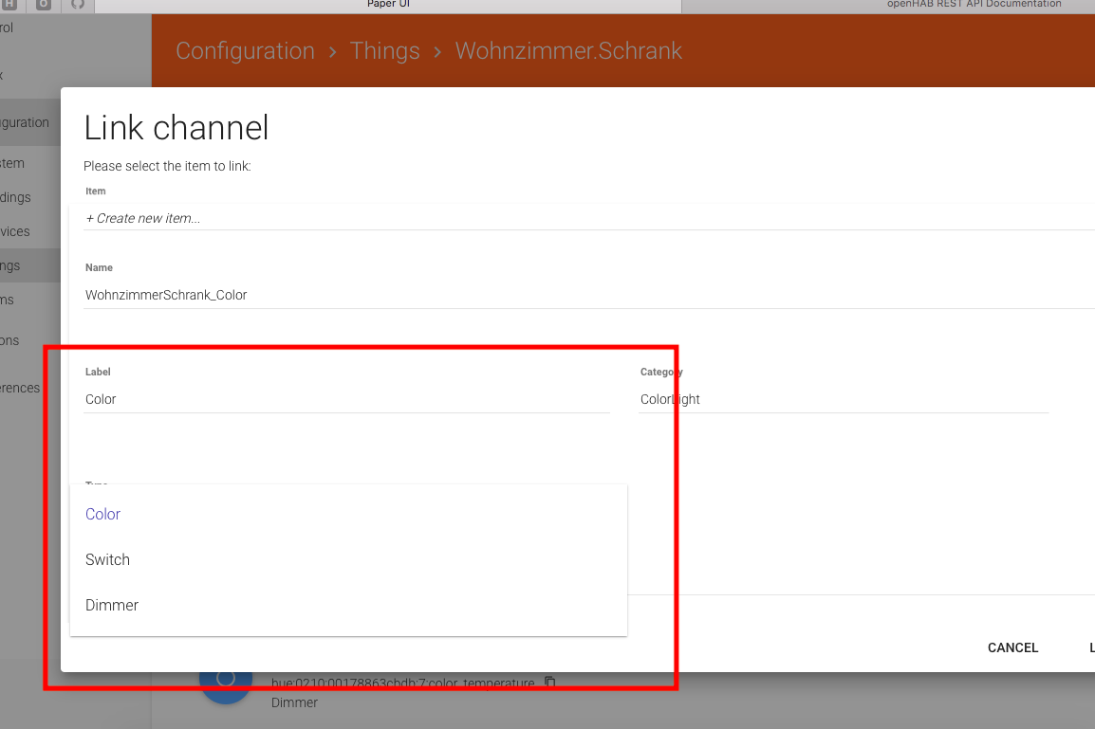The height and width of the screenshot is (729, 1095).
Task: Click the Configuration breadcrumb in the header
Action: click(x=245, y=51)
